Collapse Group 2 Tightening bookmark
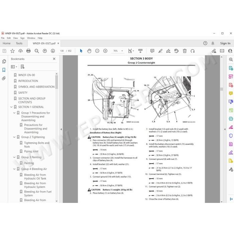This screenshot has height=234, width=234. tap(14, 137)
